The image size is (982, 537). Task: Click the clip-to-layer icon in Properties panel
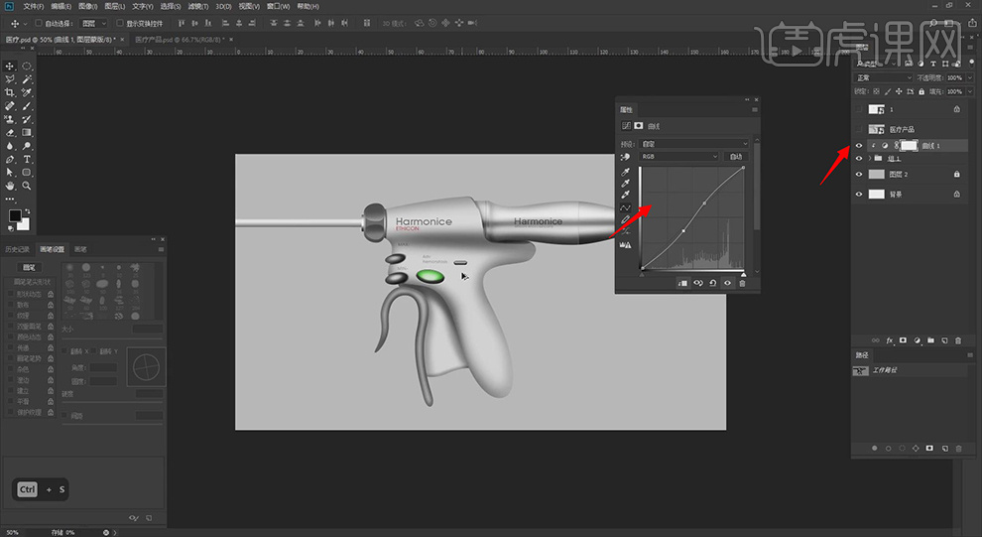point(682,283)
